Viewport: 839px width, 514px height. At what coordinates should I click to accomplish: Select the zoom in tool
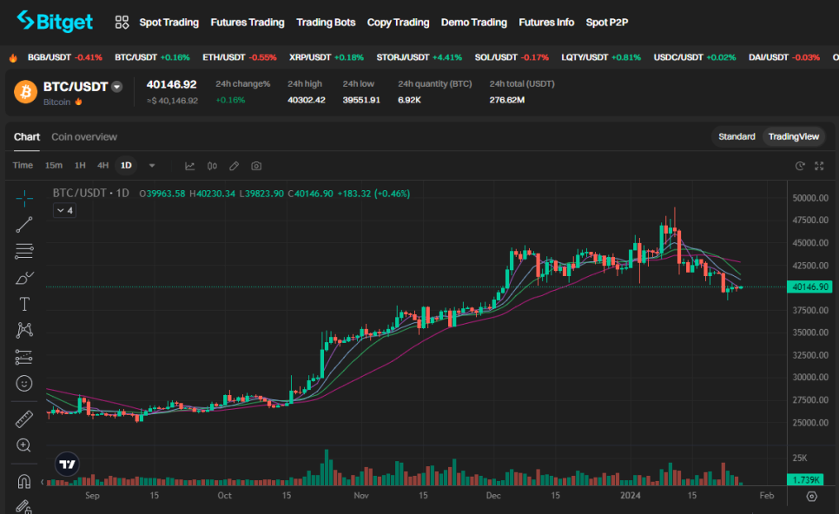24,445
